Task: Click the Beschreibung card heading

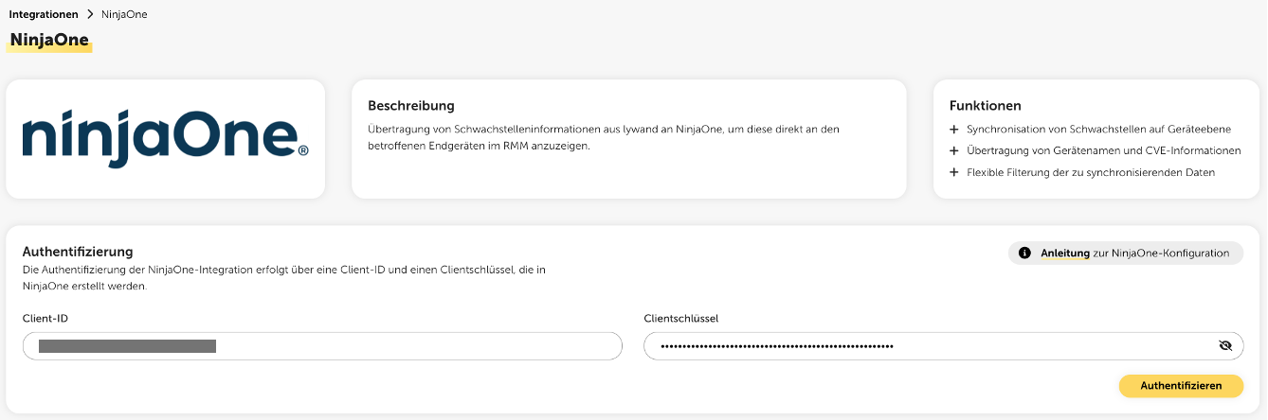Action: click(x=411, y=106)
